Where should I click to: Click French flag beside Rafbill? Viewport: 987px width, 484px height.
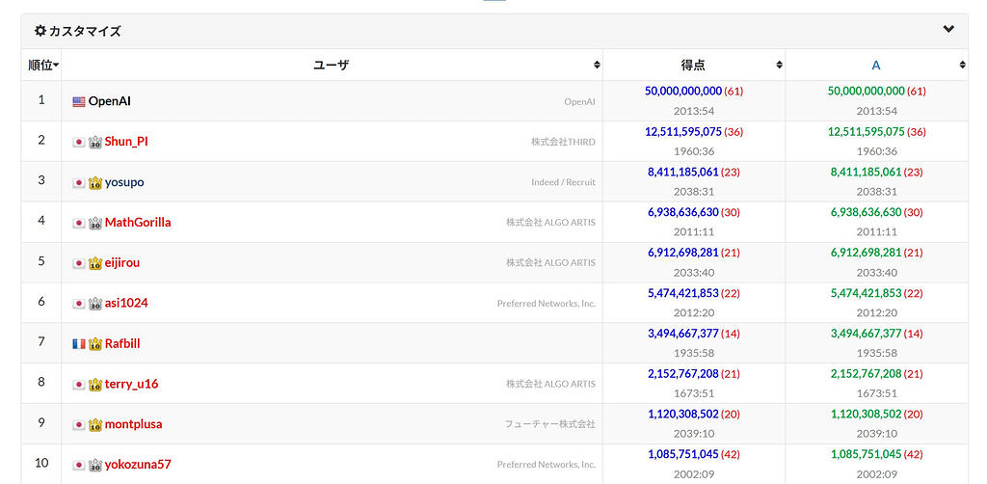(79, 344)
